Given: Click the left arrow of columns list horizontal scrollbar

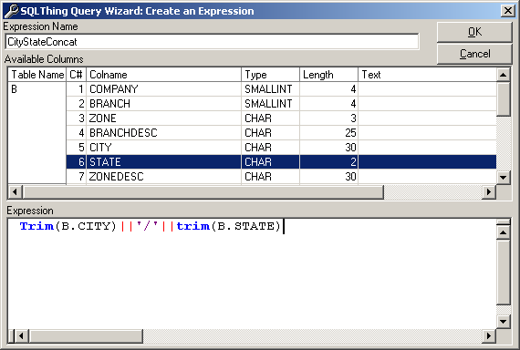Looking at the screenshot, I should click(x=15, y=191).
